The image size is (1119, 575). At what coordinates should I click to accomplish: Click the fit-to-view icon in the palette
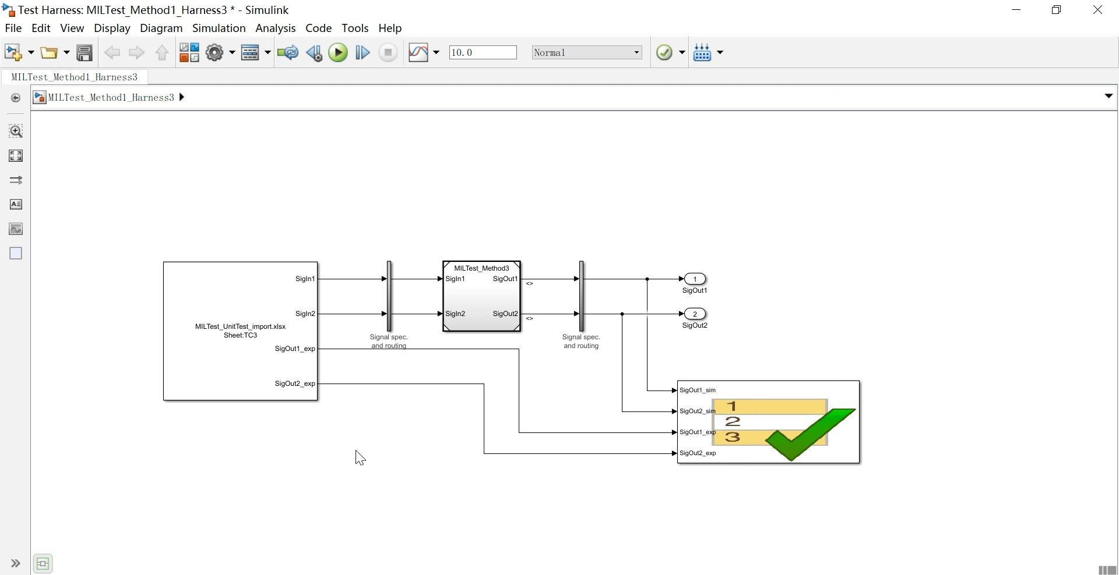[x=16, y=155]
